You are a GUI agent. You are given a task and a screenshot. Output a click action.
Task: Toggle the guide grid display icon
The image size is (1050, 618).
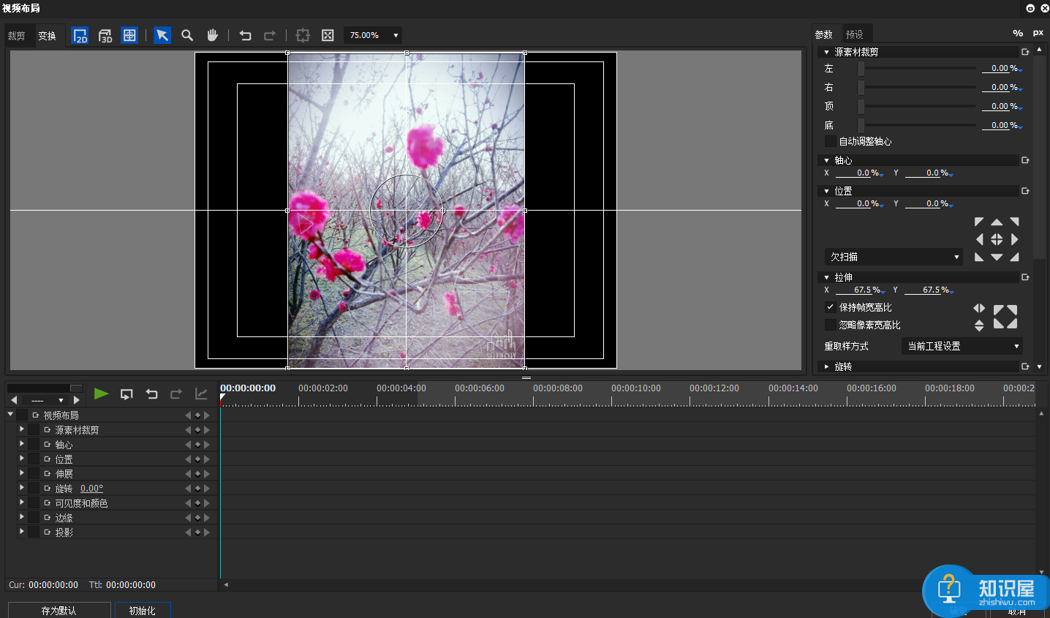[x=129, y=35]
